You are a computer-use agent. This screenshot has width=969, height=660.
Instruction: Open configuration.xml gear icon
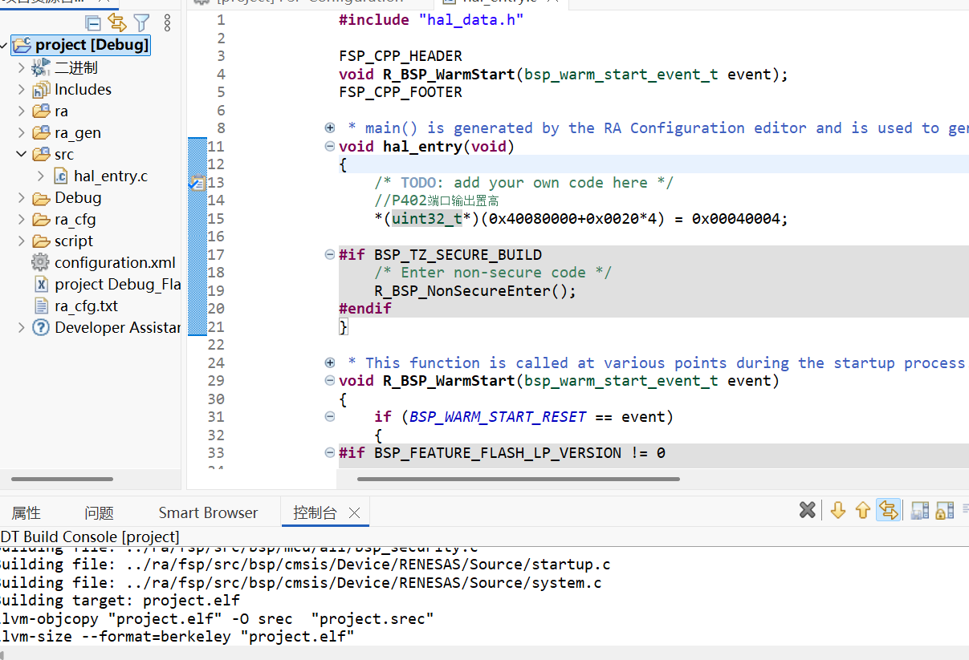40,263
